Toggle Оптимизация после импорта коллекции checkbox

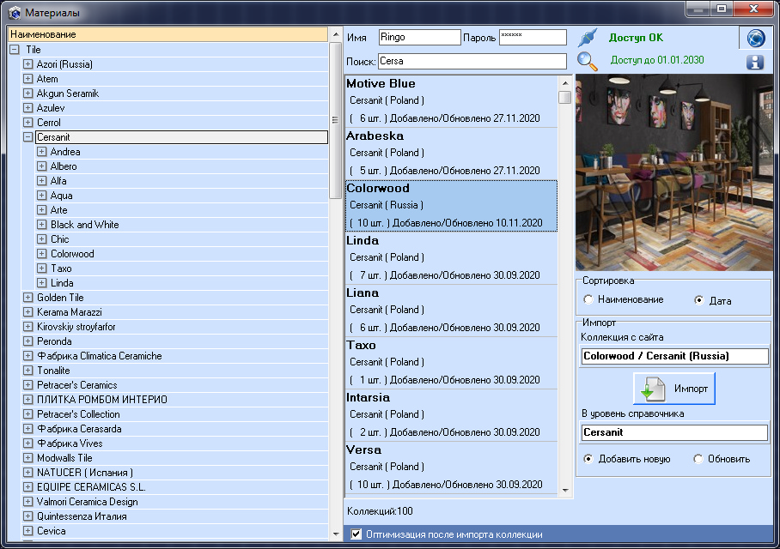pos(356,534)
